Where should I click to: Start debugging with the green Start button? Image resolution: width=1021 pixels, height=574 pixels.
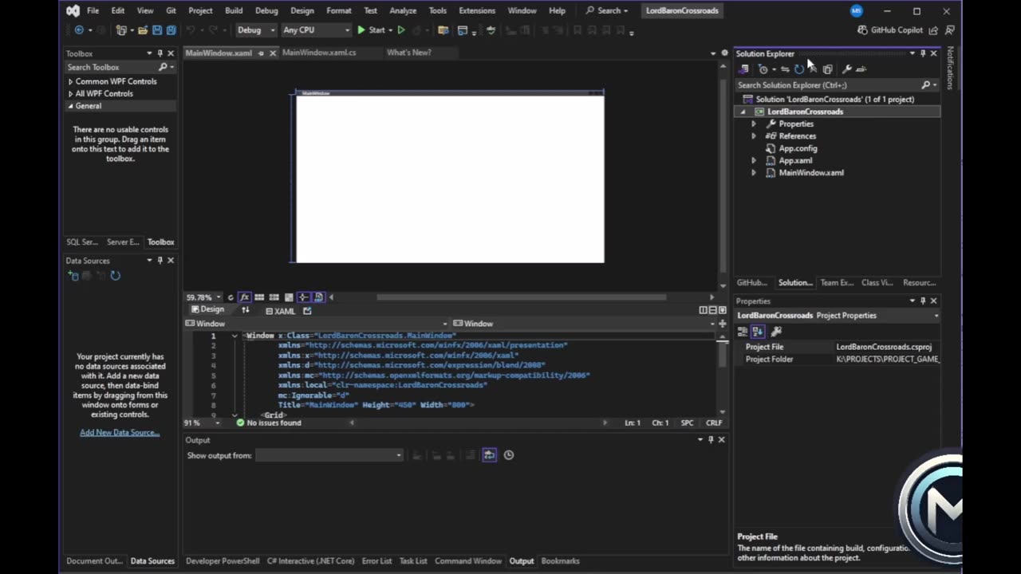tap(371, 30)
